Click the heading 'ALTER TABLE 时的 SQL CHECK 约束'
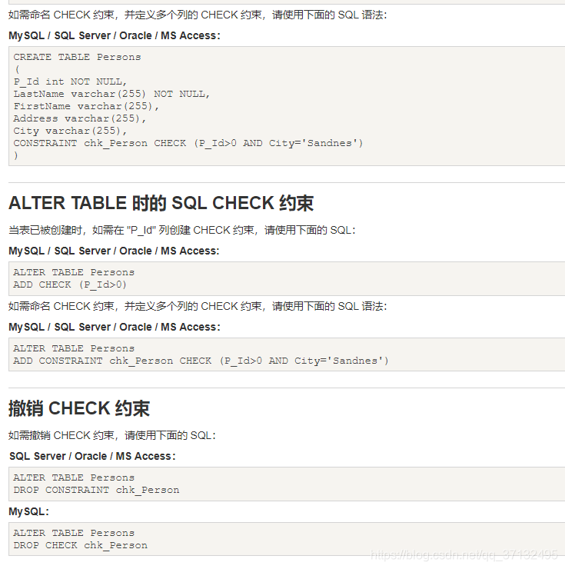 pyautogui.click(x=161, y=203)
